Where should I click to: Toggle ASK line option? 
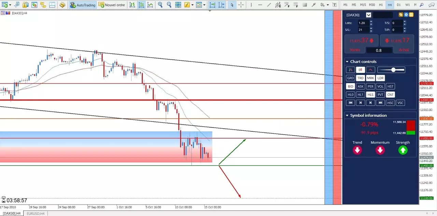pos(361,86)
